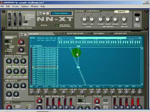Open the Options menu
The height and width of the screenshot is (112, 150).
tap(25, 6)
